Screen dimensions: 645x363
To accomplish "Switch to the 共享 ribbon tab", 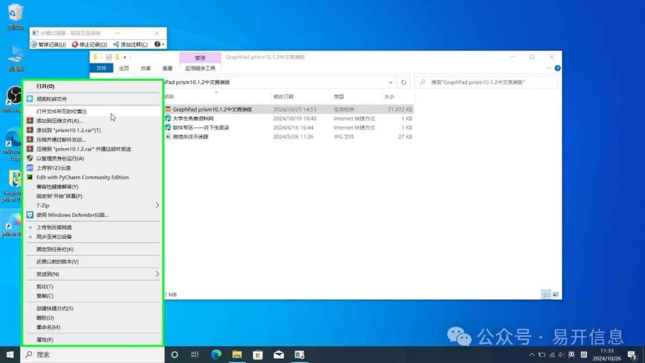I will pos(146,68).
